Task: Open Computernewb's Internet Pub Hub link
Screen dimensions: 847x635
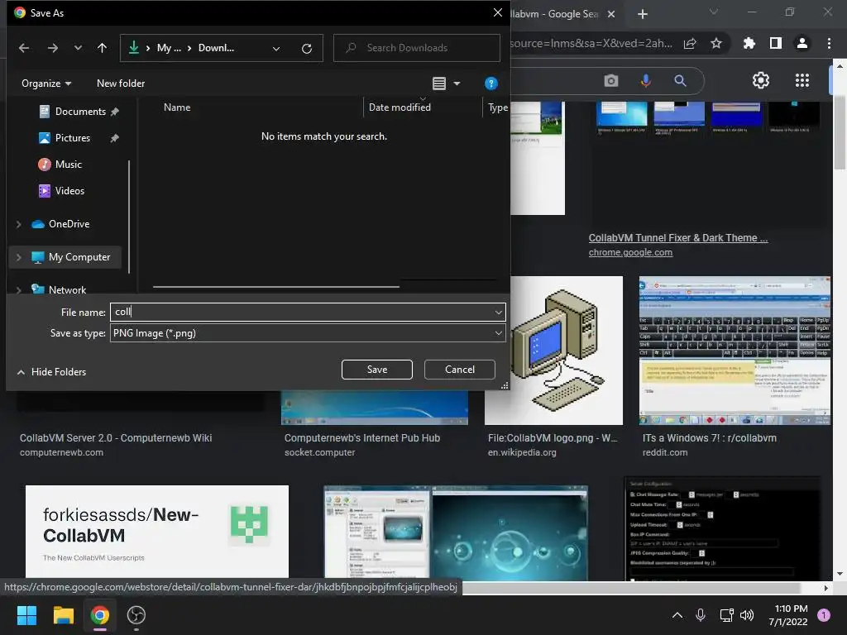Action: [x=362, y=438]
